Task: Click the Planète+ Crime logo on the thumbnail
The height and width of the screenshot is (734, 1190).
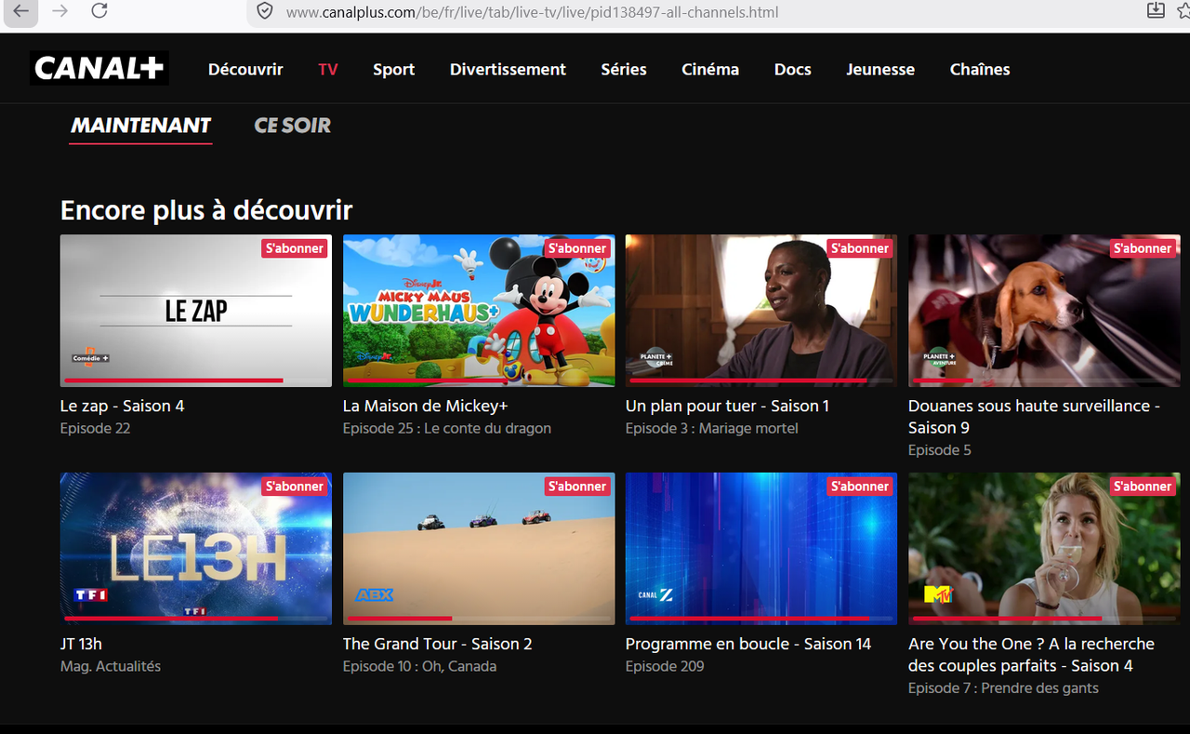Action: point(656,358)
